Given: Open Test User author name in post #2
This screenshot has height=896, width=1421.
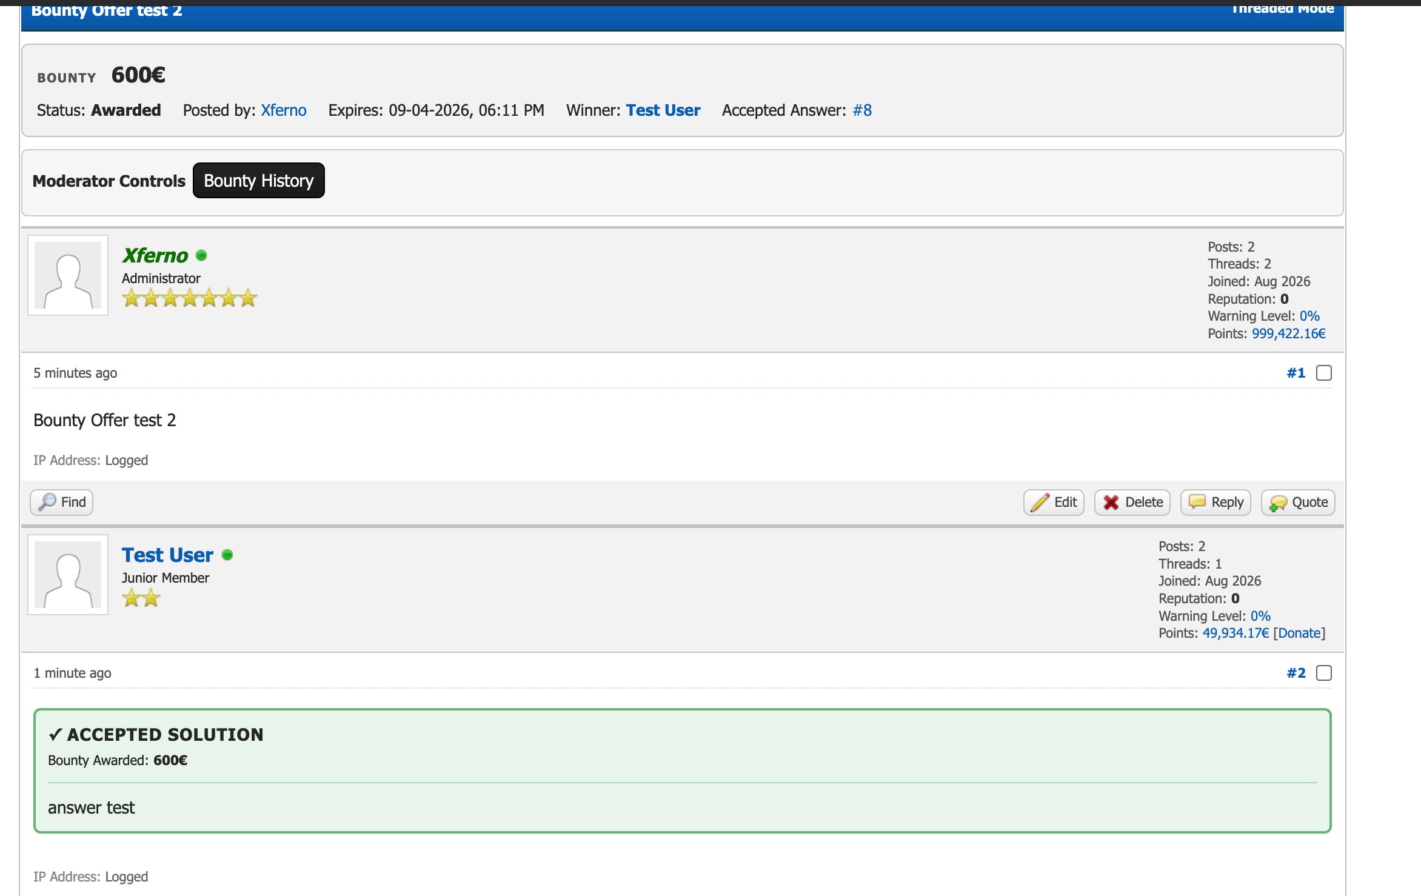Looking at the screenshot, I should 167,555.
